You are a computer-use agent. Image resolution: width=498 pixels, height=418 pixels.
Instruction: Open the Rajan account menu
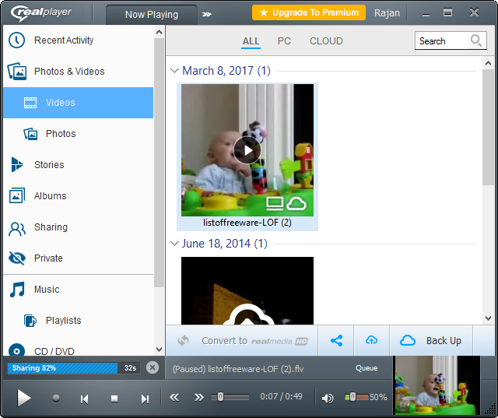point(387,13)
